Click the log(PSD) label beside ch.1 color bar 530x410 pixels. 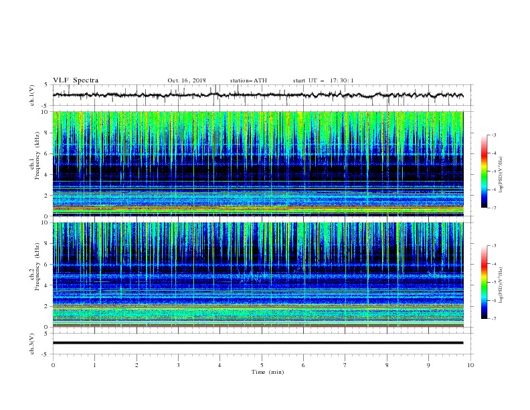[501, 175]
